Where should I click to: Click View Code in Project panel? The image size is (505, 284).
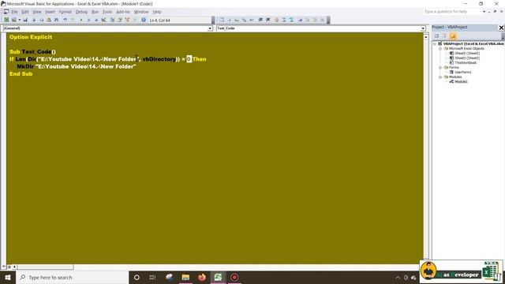tap(436, 36)
